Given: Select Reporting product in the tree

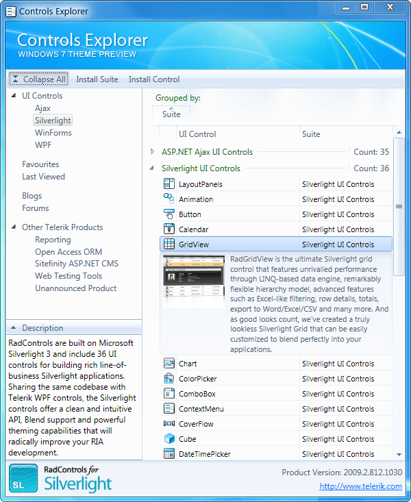Looking at the screenshot, I should tap(53, 240).
